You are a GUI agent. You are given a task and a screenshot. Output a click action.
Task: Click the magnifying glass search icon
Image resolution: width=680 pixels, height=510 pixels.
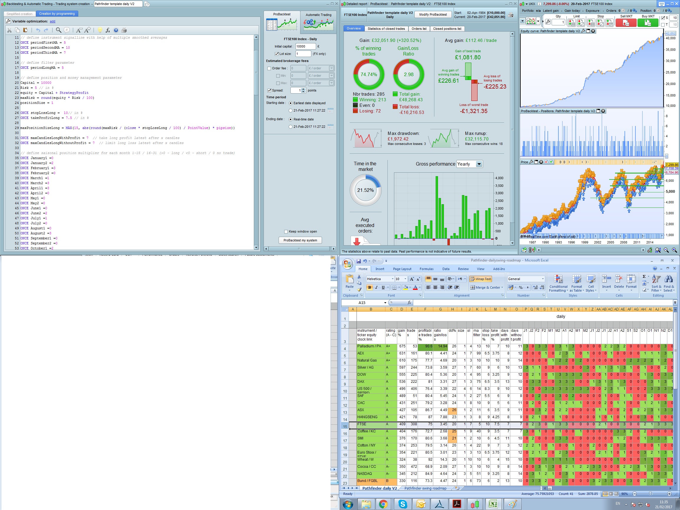(x=58, y=30)
